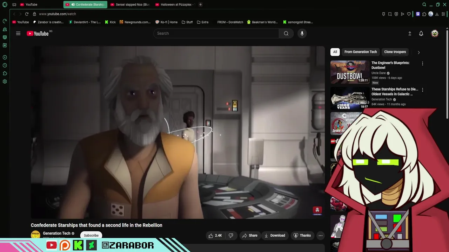
Task: Open GX Cleaner broom icon
Action: pyautogui.click(x=5, y=29)
